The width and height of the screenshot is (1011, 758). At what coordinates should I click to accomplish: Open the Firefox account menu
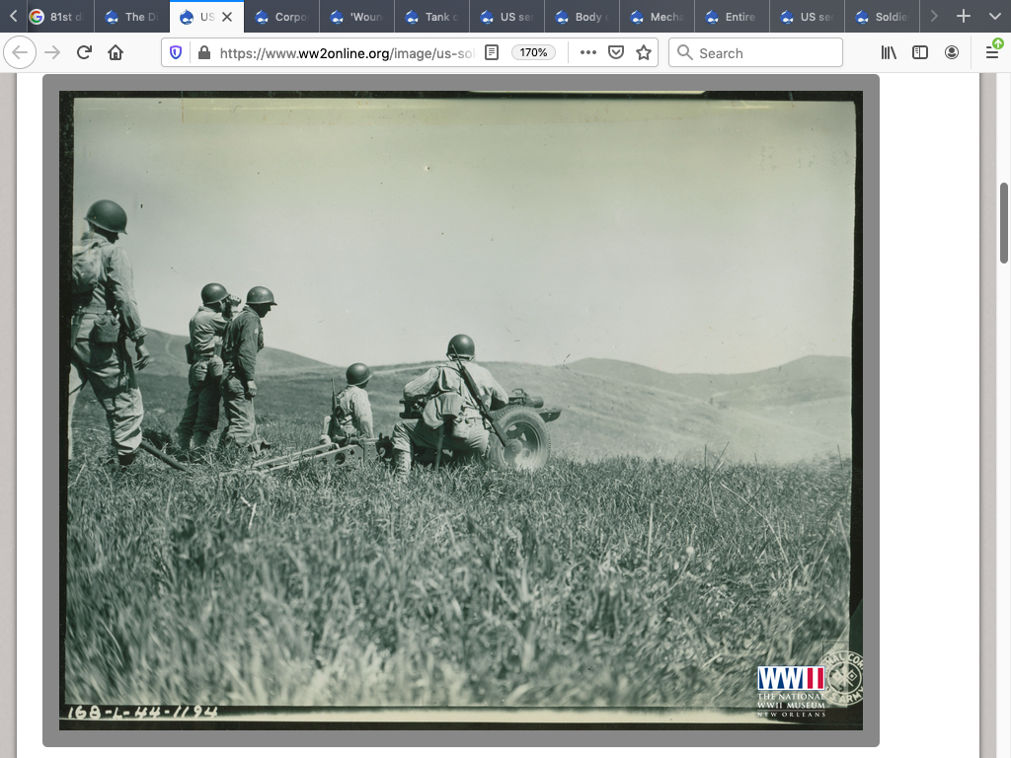(x=952, y=52)
